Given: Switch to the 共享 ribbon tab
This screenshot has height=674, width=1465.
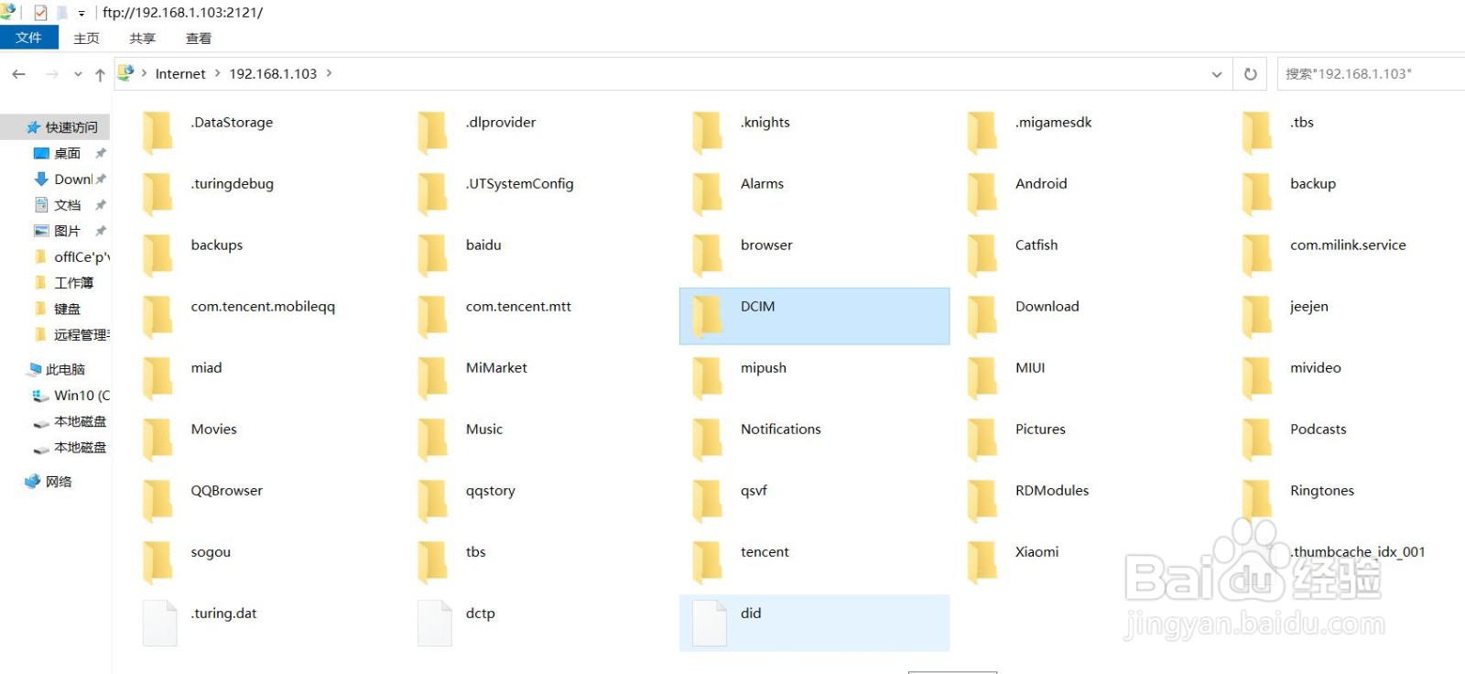Looking at the screenshot, I should 142,38.
